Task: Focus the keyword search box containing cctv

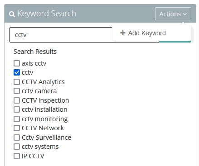Action: [x=61, y=35]
